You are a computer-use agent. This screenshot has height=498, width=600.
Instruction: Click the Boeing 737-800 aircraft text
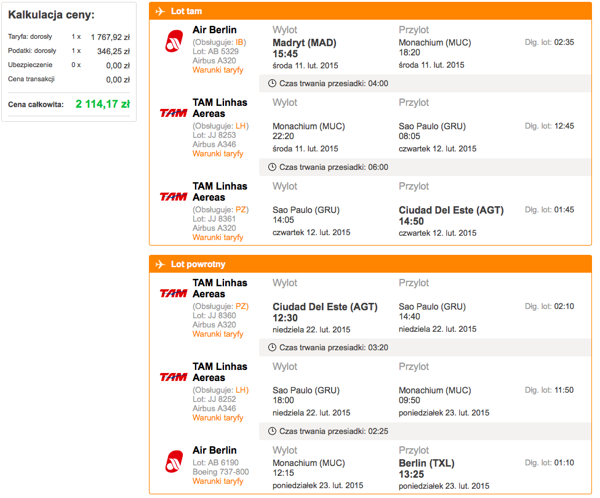click(x=221, y=472)
